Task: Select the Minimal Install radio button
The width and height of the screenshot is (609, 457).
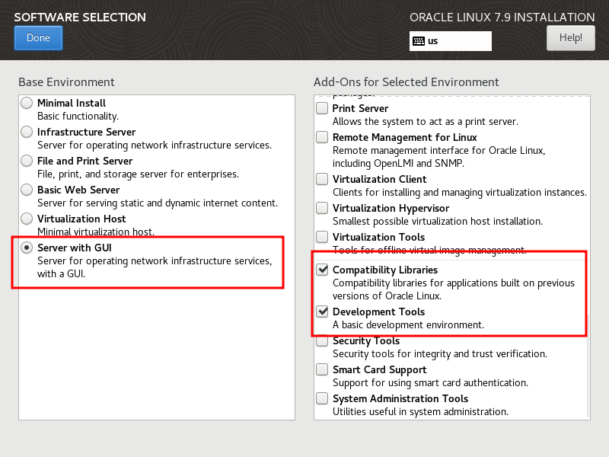Action: (x=27, y=103)
